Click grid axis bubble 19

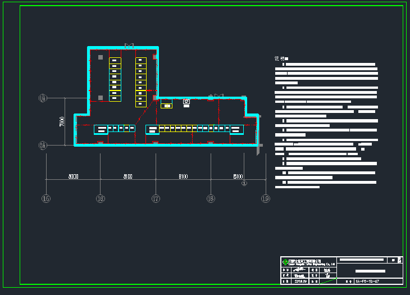coord(266,198)
